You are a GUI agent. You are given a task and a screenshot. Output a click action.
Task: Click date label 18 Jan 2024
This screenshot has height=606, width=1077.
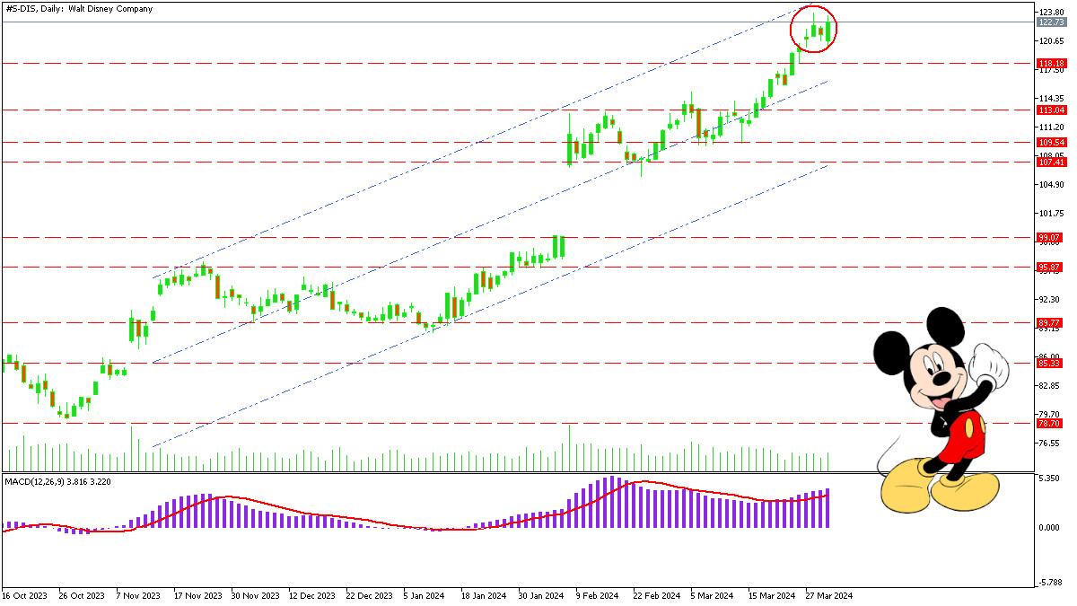[x=485, y=595]
